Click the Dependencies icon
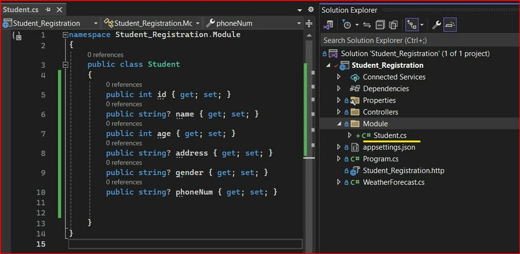This screenshot has height=254, width=520. tap(355, 89)
